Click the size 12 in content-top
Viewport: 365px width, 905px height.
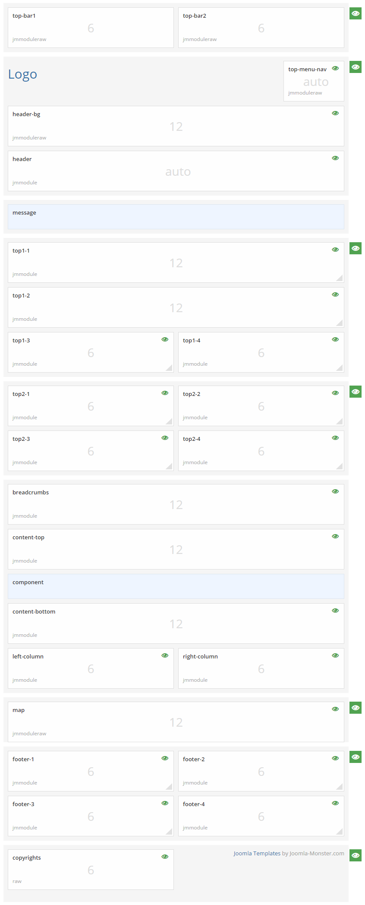tap(176, 550)
